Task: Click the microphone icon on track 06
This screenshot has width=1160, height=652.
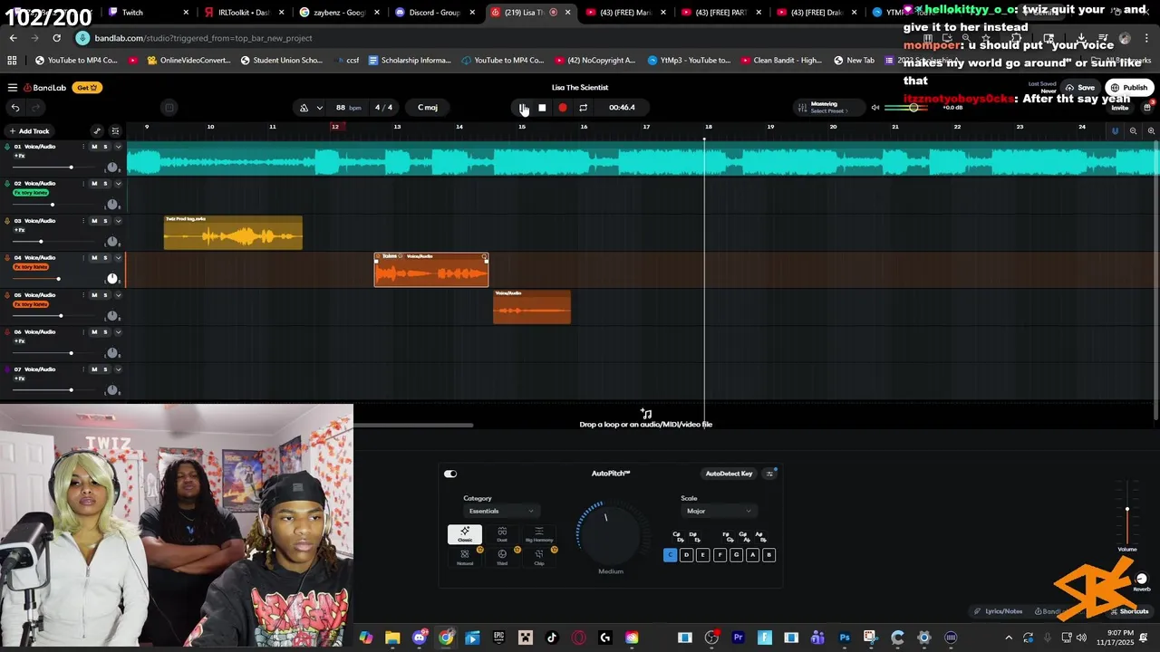Action: coord(8,332)
